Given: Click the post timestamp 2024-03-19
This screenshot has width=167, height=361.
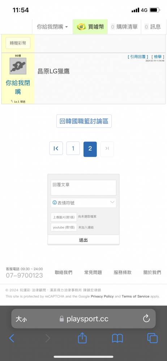Looking at the screenshot, I should (155, 61).
